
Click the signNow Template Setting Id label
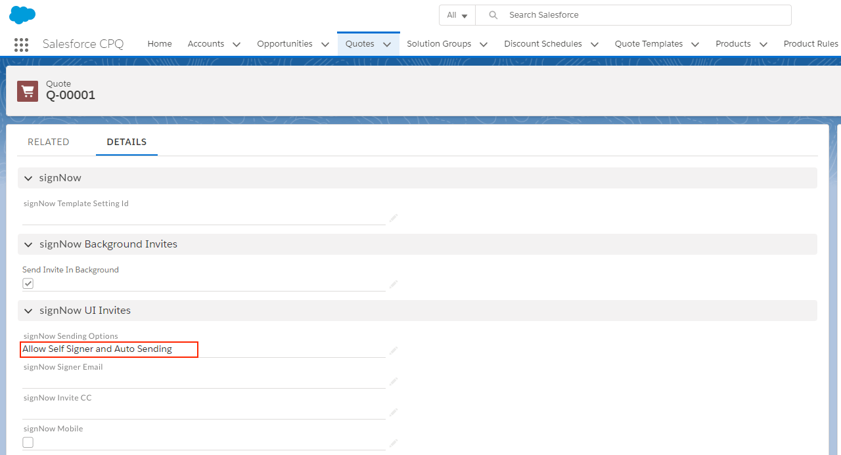pos(76,204)
